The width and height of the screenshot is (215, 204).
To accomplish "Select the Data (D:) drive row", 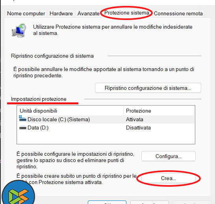I will point(106,127).
